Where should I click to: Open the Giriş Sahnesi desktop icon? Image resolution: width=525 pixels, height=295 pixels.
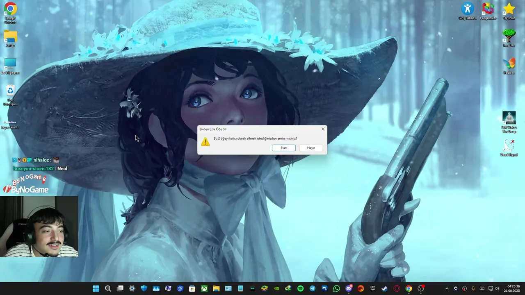pyautogui.click(x=468, y=11)
